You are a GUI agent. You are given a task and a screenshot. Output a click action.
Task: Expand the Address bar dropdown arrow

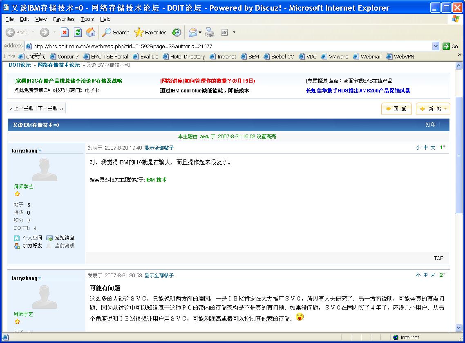tap(436, 46)
